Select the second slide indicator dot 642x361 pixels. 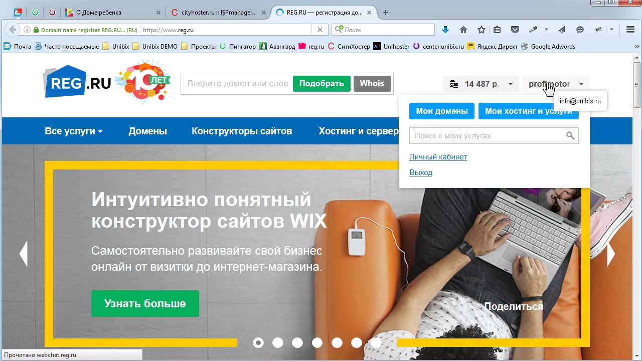point(278,342)
